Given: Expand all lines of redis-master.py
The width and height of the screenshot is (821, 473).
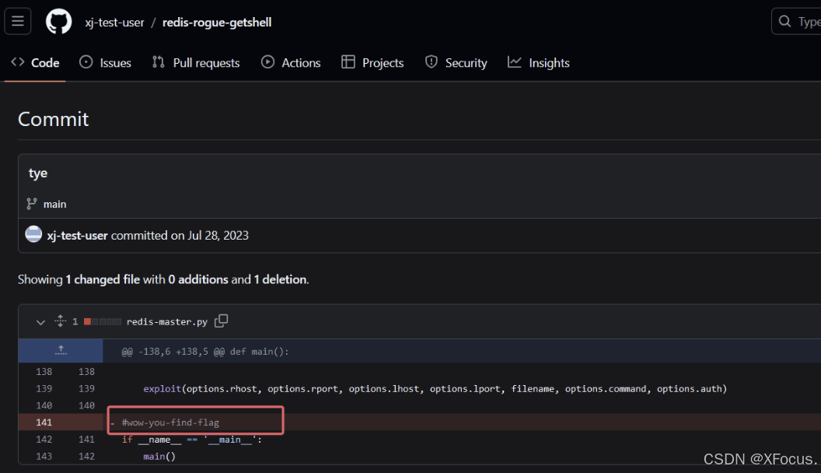Looking at the screenshot, I should 60,321.
